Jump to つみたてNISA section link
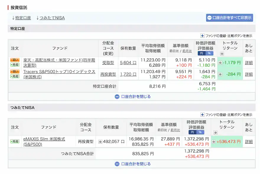The width and height of the screenshot is (260, 174). [x=52, y=18]
